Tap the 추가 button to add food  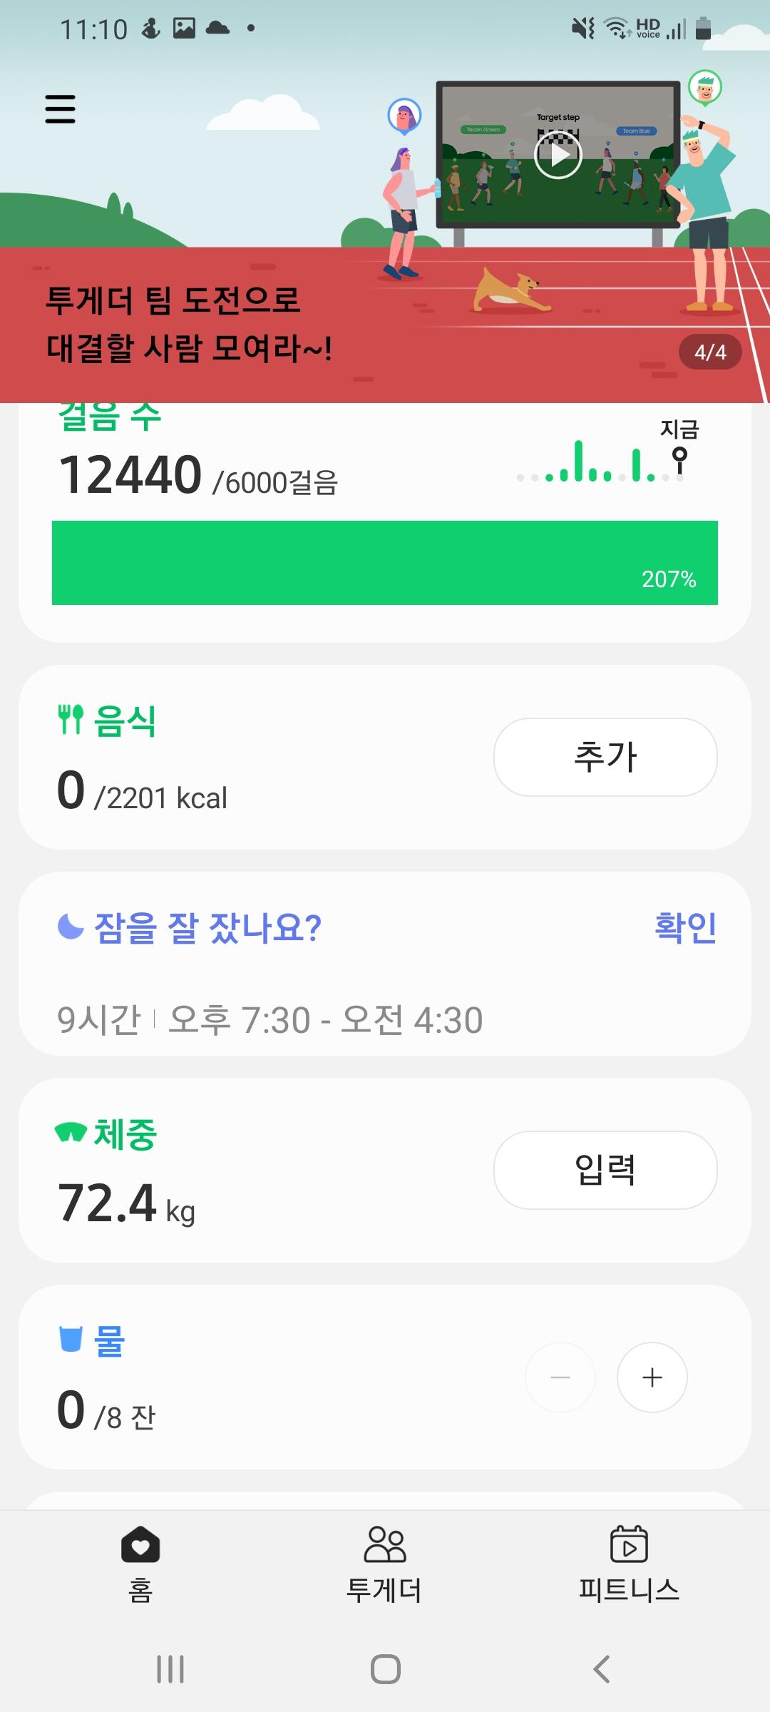pos(605,757)
